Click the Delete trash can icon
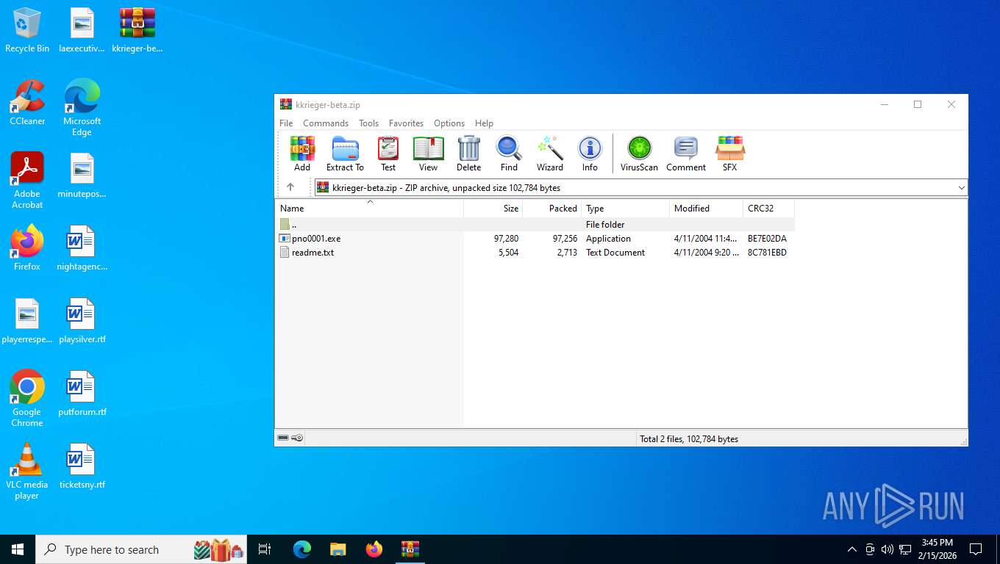 (468, 153)
